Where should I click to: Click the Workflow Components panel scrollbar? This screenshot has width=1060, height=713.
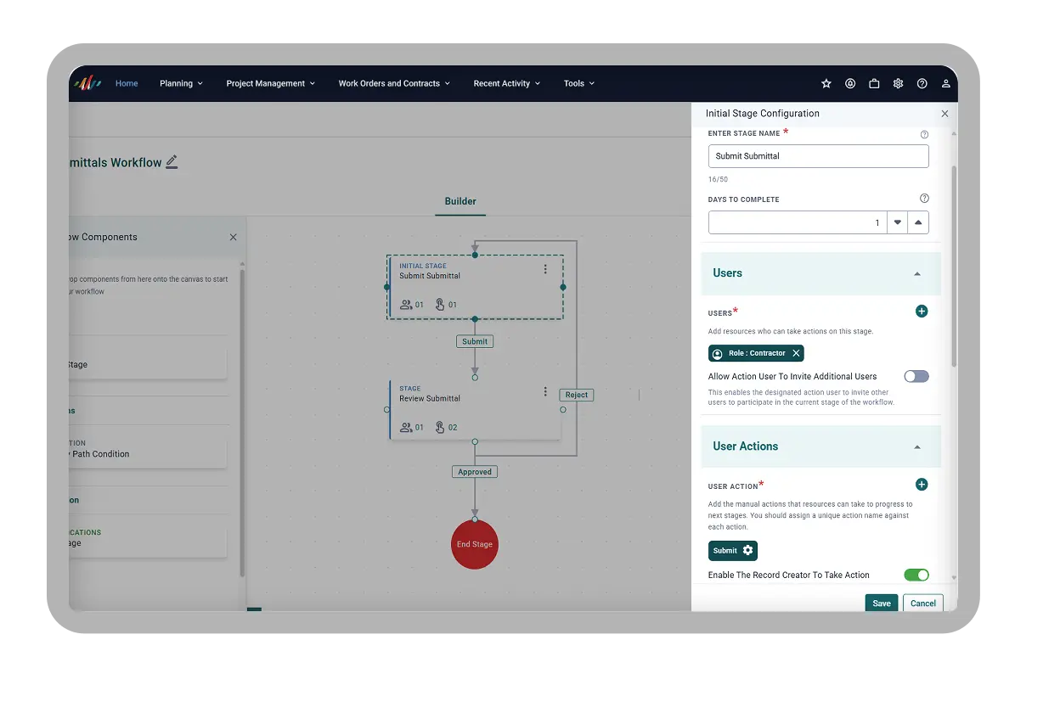click(x=242, y=423)
